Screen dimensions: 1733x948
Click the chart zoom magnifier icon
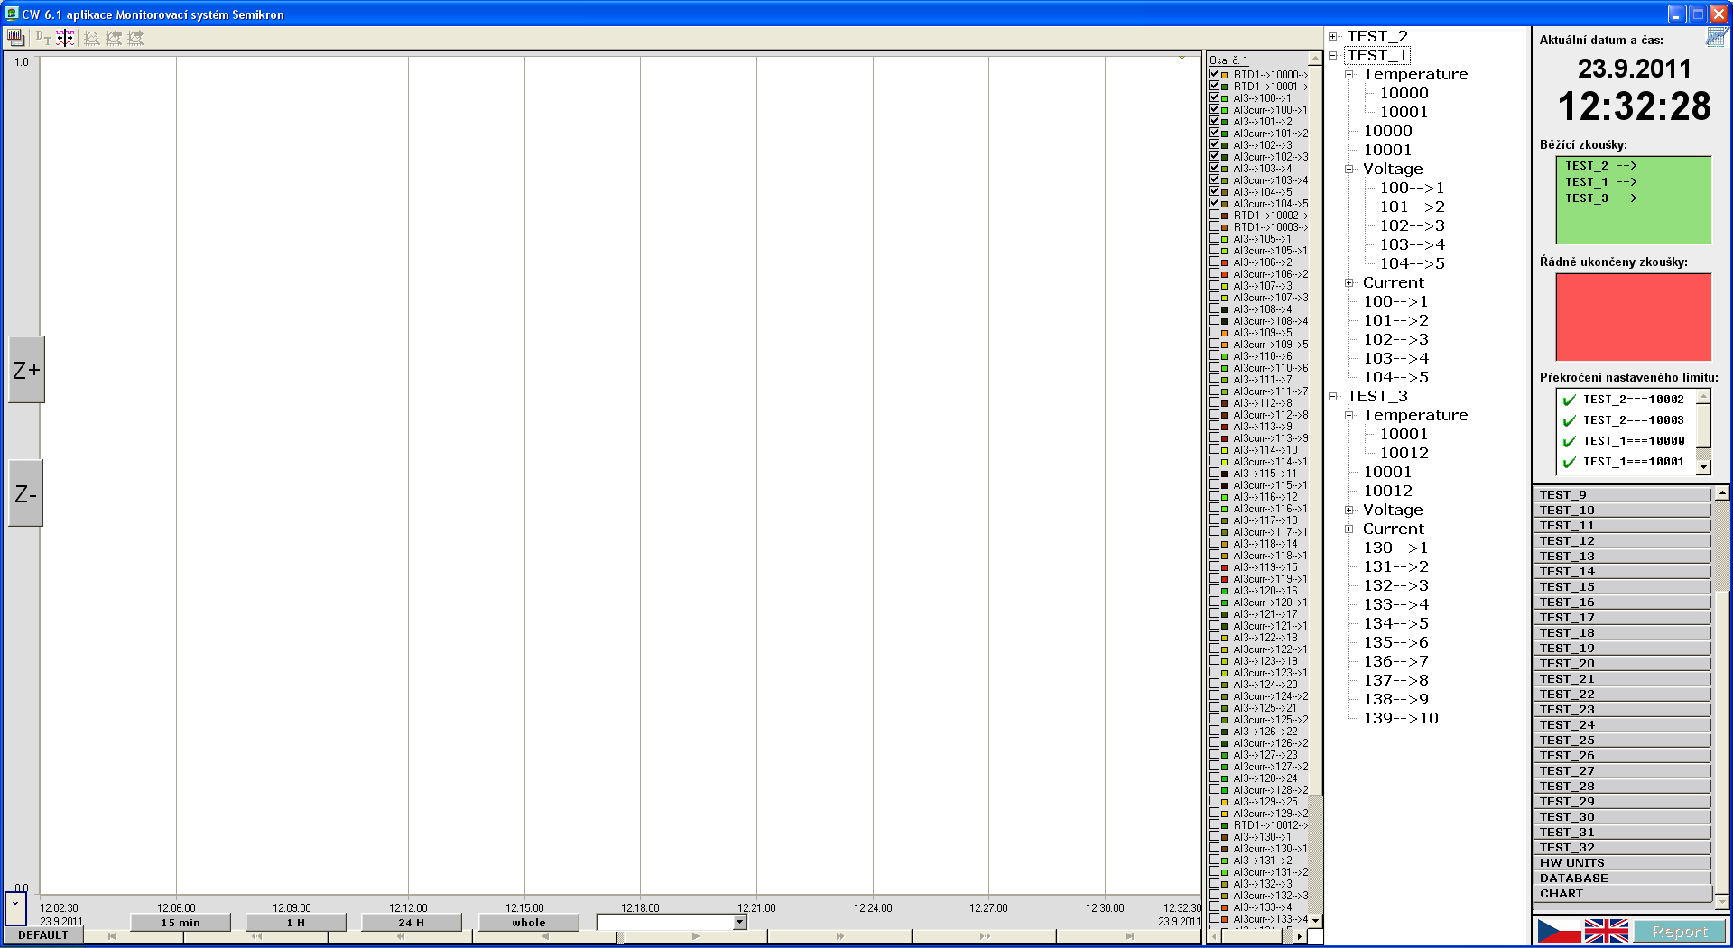pyautogui.click(x=91, y=38)
